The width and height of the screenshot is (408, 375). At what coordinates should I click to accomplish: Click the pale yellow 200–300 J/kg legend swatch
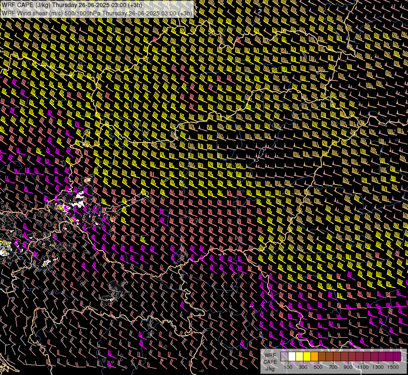coord(300,357)
